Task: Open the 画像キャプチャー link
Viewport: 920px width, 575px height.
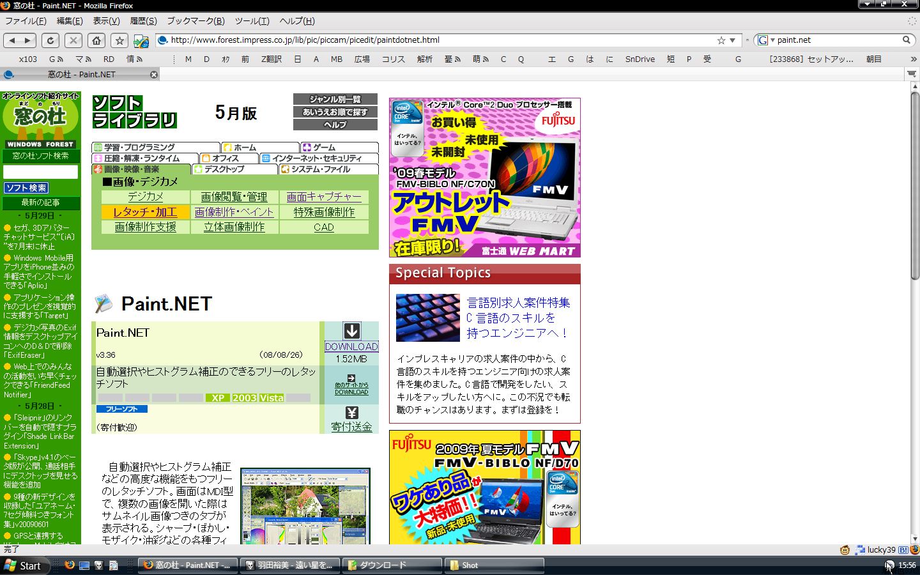Action: (x=324, y=197)
